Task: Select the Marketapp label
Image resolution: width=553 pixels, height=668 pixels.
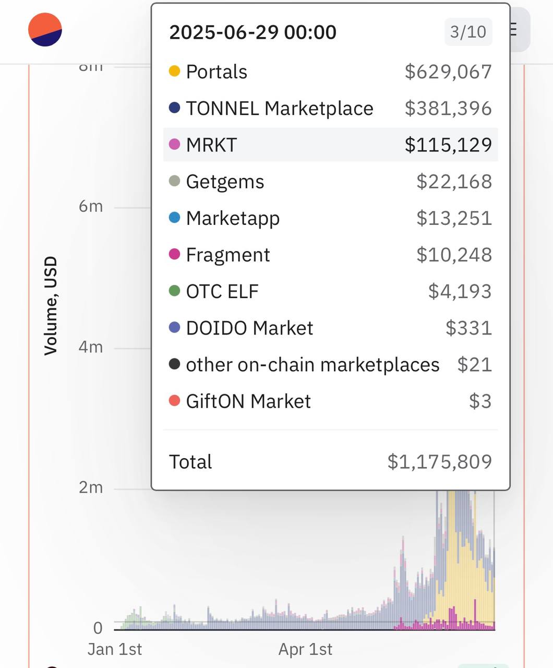Action: click(x=233, y=218)
